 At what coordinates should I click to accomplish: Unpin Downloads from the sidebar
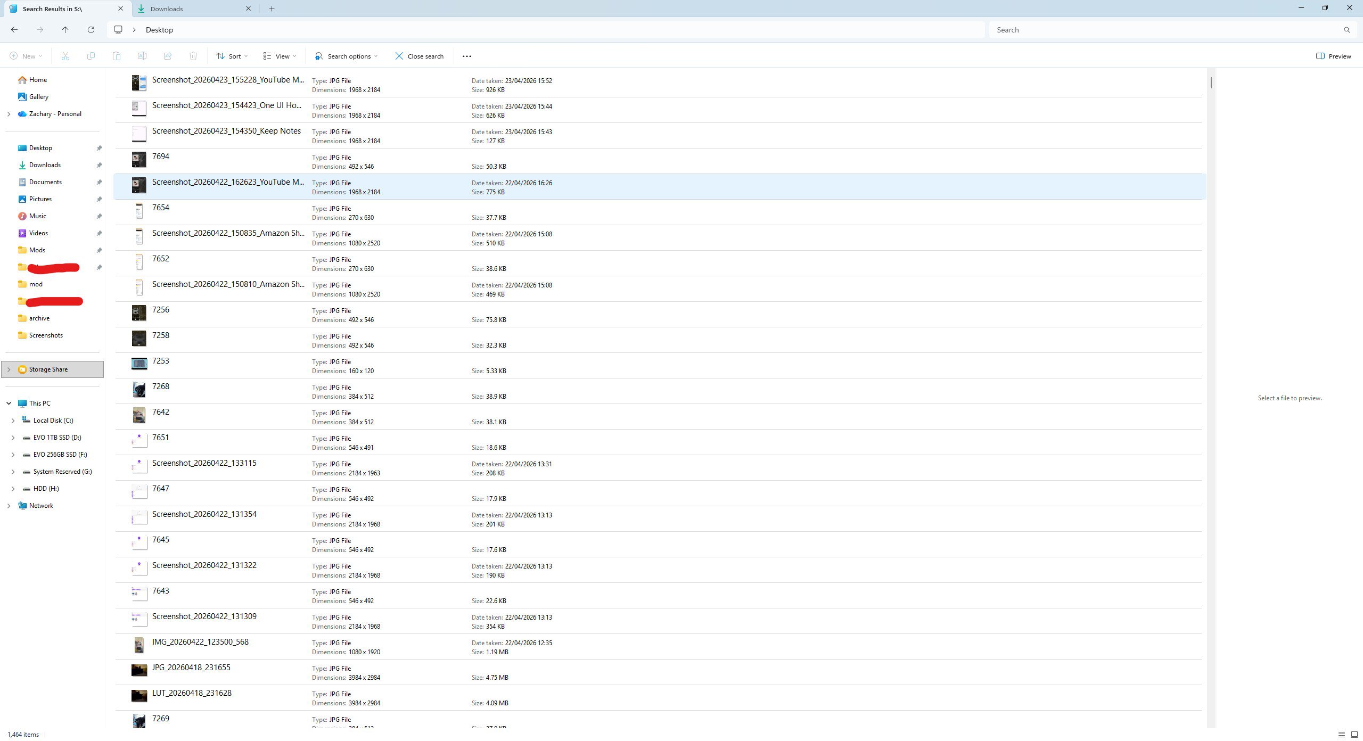100,165
